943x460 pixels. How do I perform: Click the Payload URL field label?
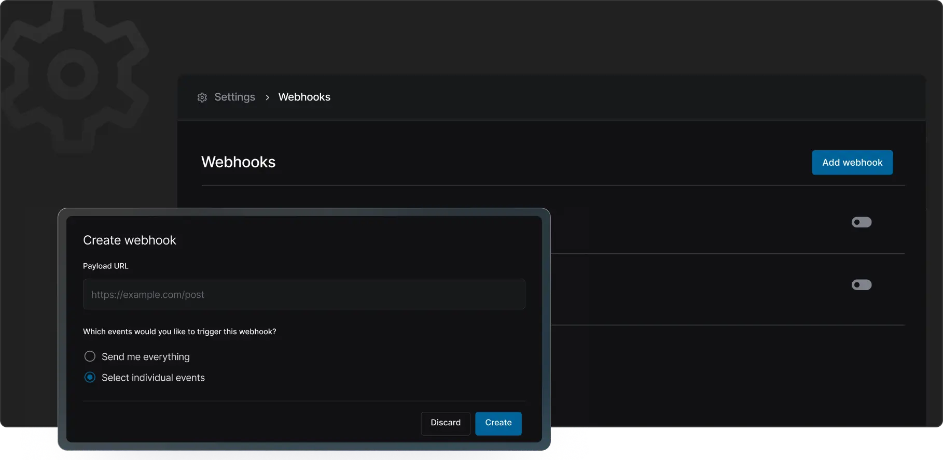pyautogui.click(x=106, y=266)
